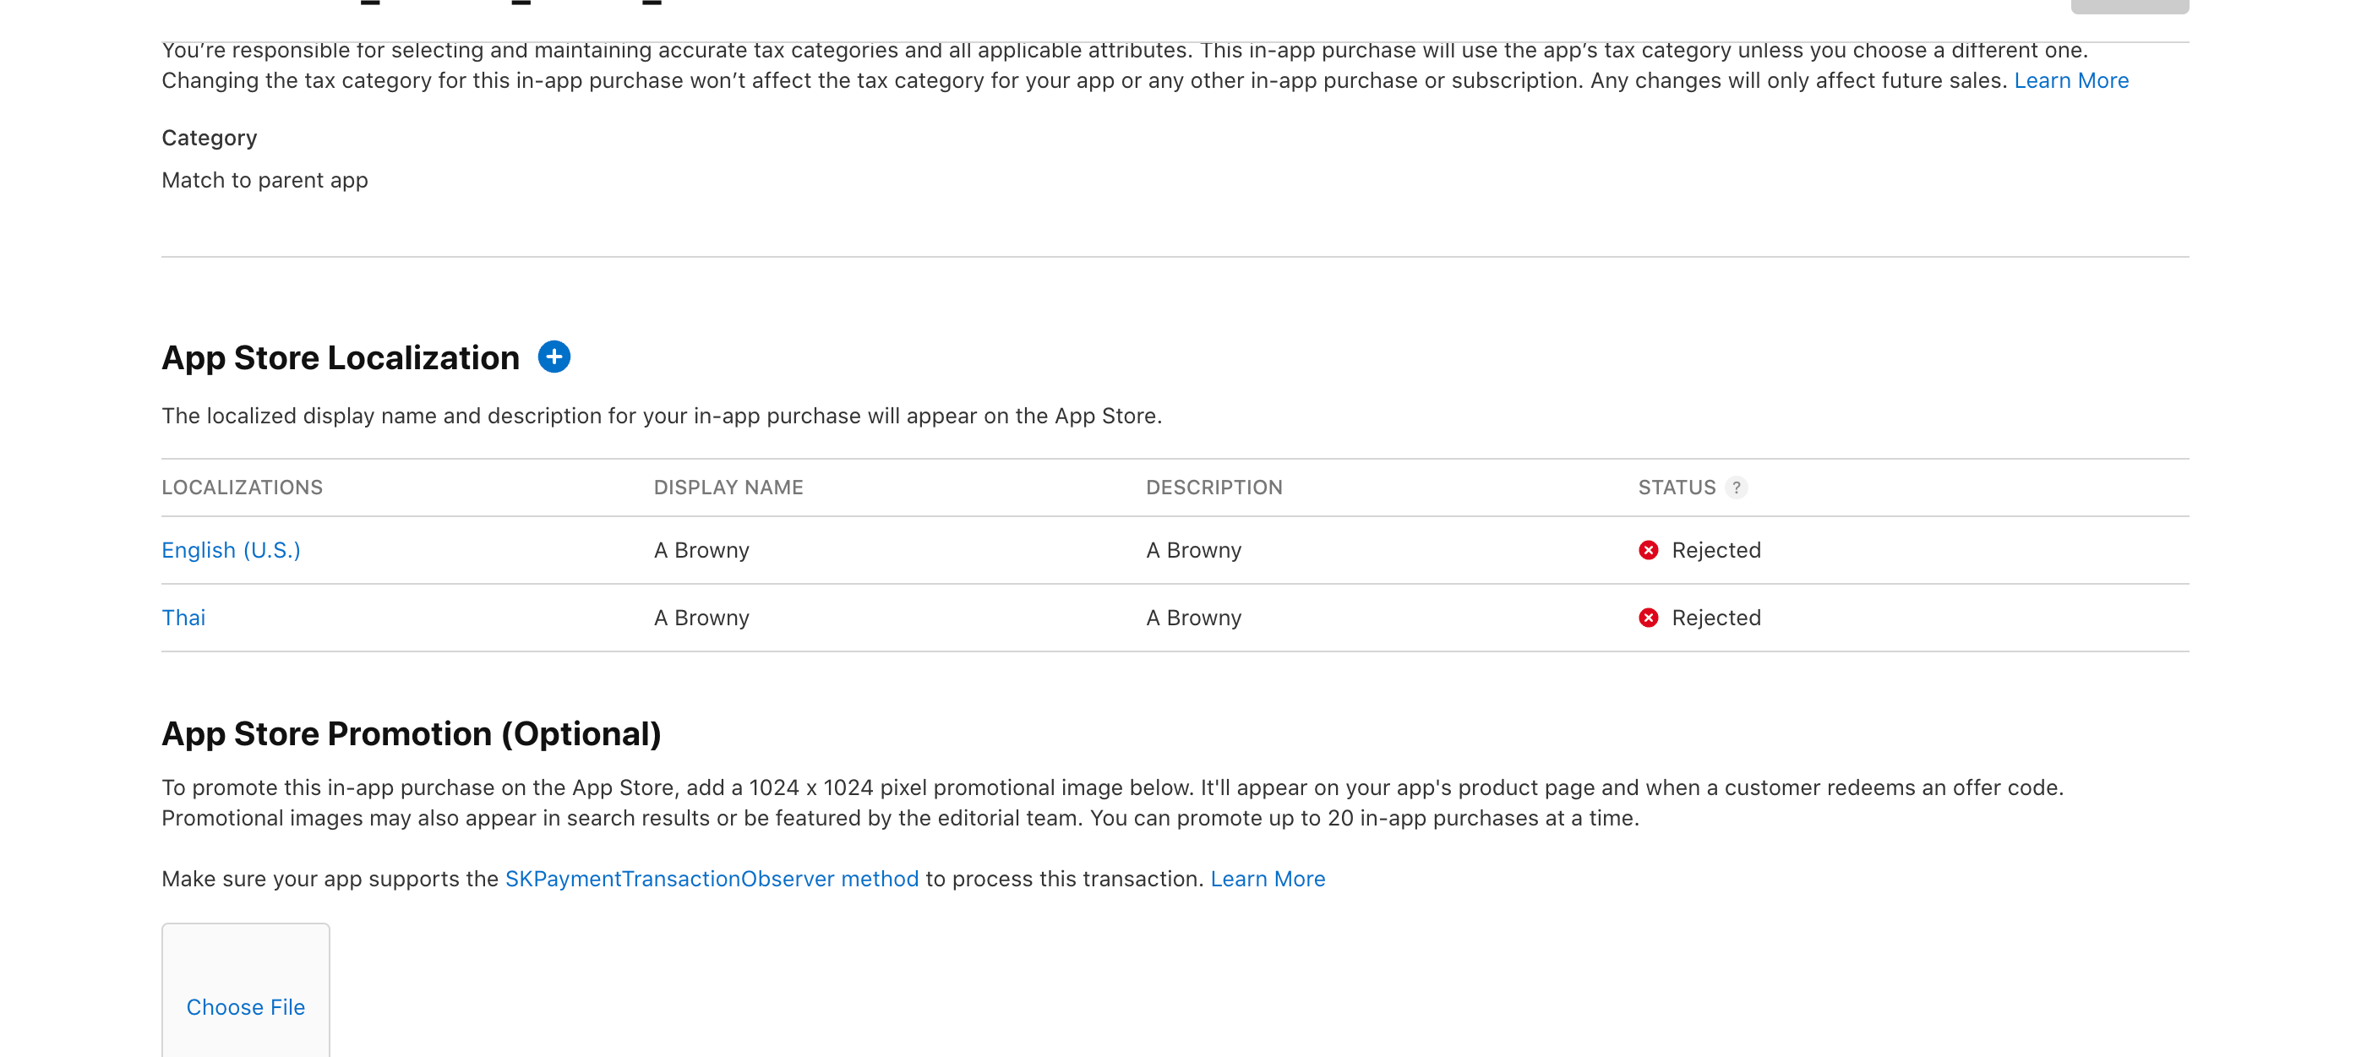Add a new App Store localization

click(x=554, y=357)
